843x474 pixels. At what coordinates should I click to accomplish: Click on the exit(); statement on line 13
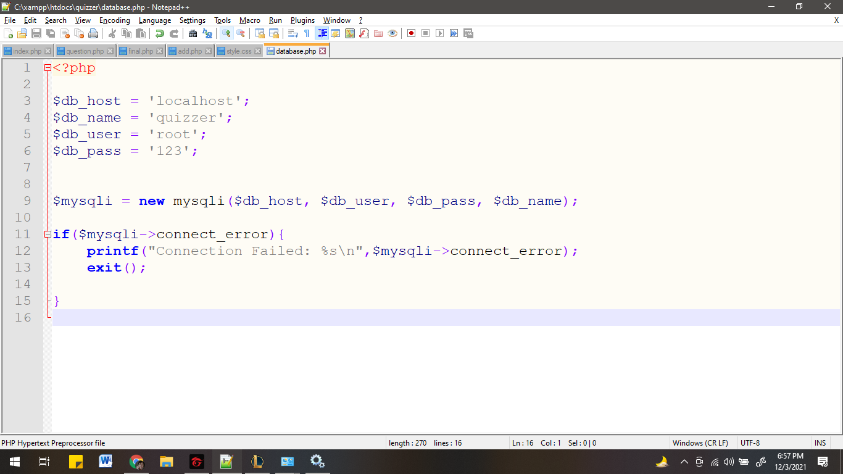(117, 268)
